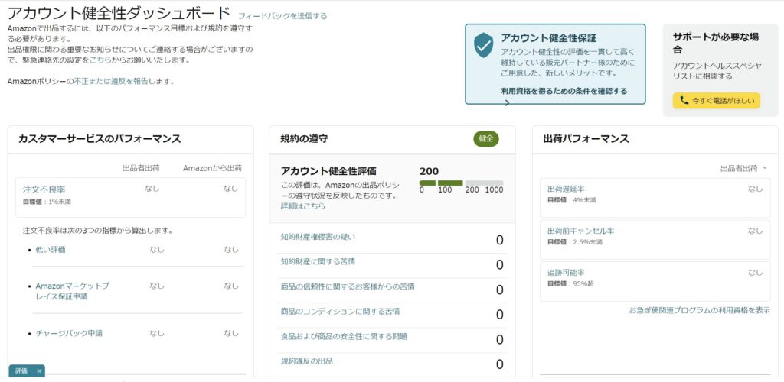Click アカウント健全性ダッシュボード page title
The height and width of the screenshot is (382, 784).
coord(119,14)
